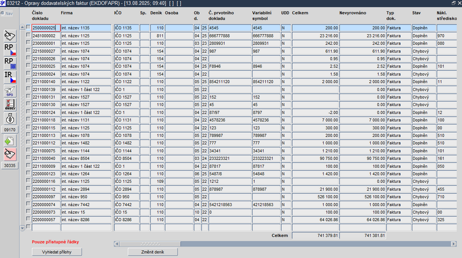Check the box beside document 2211000118
Image resolution: width=462 pixels, height=258 pixels.
[x=28, y=119]
